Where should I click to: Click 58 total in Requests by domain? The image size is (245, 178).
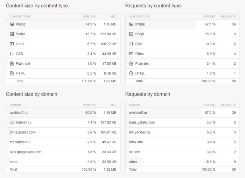tap(234, 169)
